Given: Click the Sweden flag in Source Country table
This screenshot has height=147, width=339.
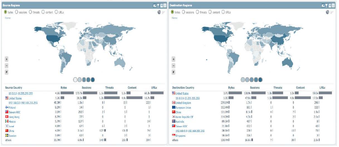Looking at the screenshot, I should click(7, 136).
